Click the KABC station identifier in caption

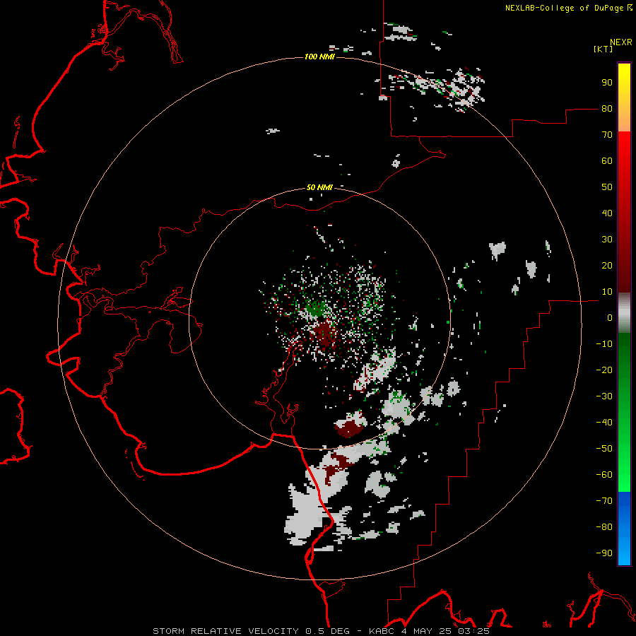pos(381,631)
